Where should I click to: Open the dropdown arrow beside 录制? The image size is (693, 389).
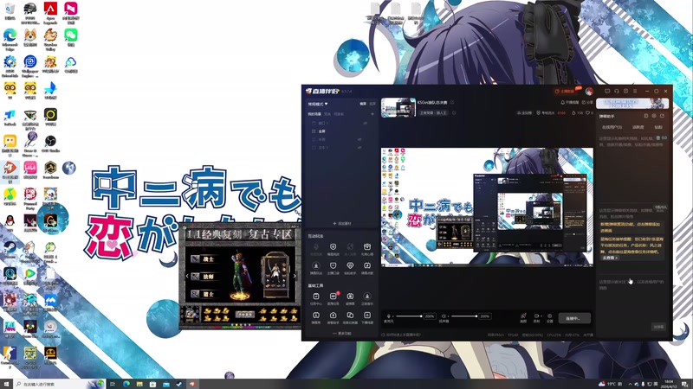point(541,316)
